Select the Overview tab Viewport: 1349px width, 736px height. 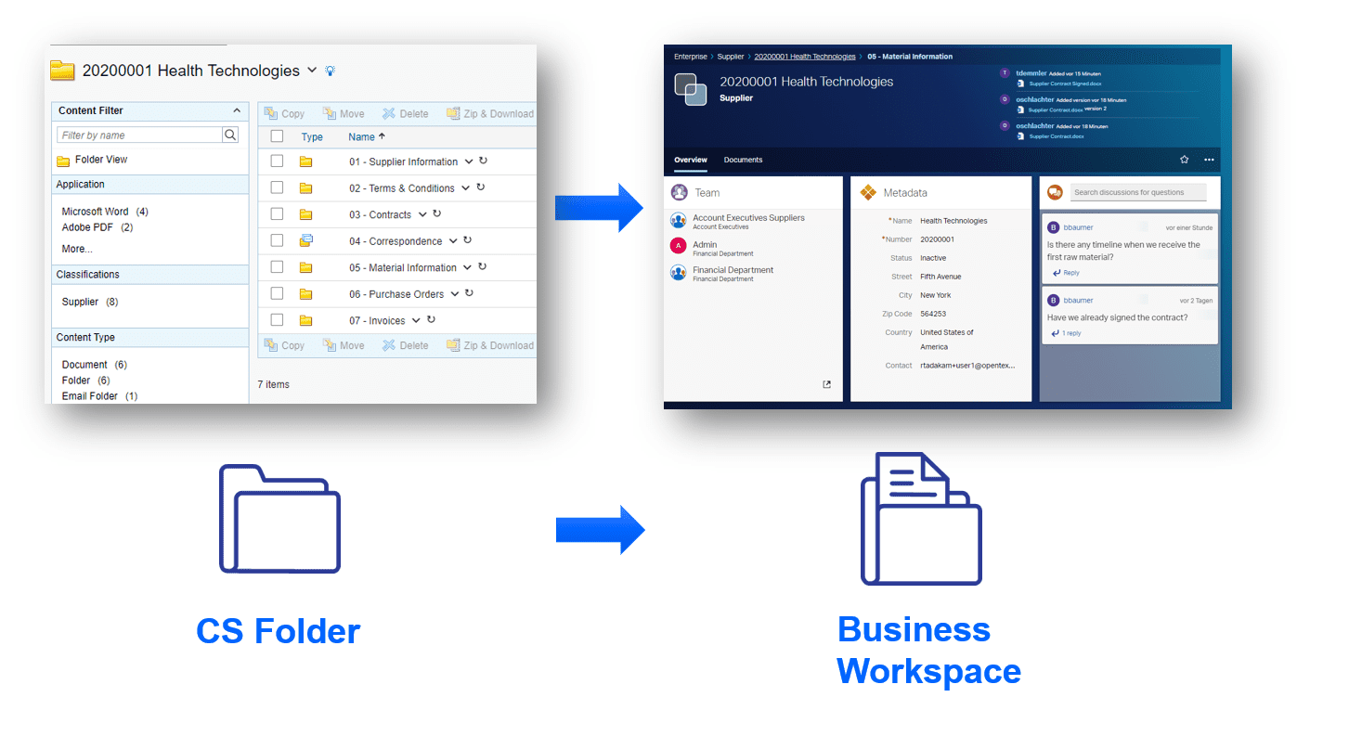(x=690, y=160)
